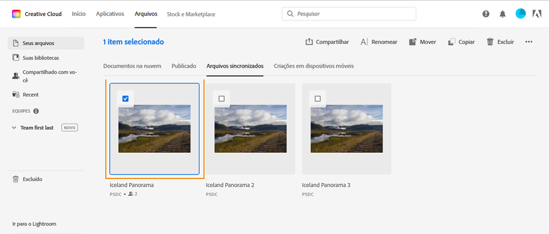Screen dimensions: 549x234
Task: Click the user profile avatar
Action: 520,14
